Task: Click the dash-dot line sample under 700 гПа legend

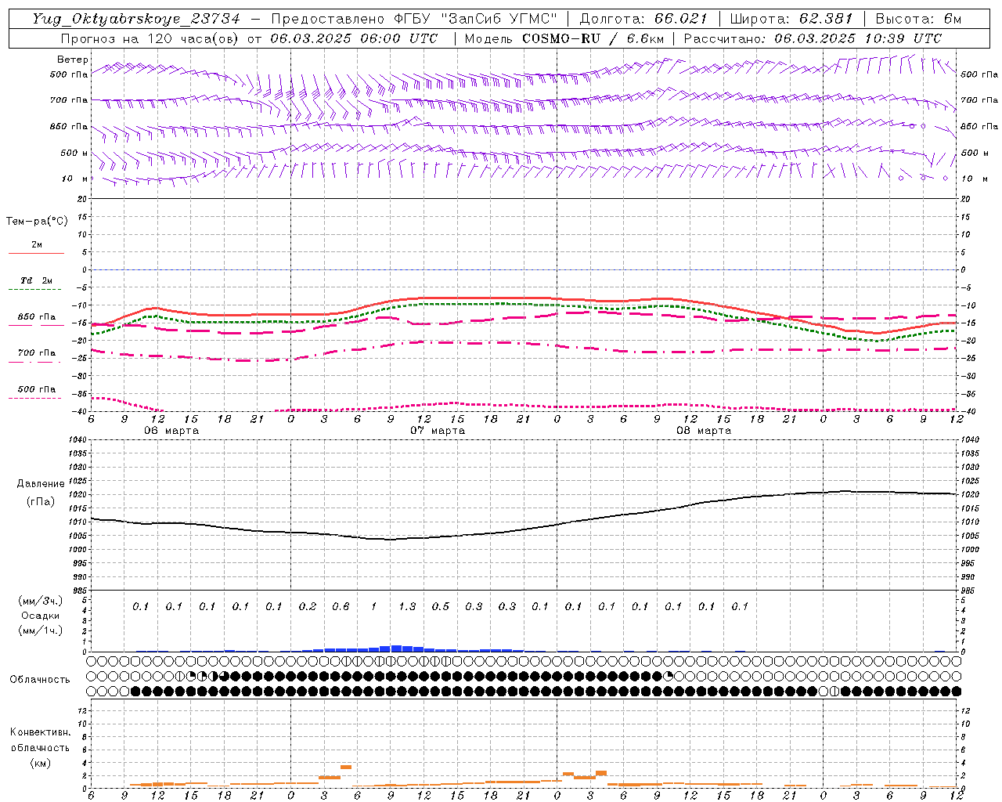Action: point(34,362)
